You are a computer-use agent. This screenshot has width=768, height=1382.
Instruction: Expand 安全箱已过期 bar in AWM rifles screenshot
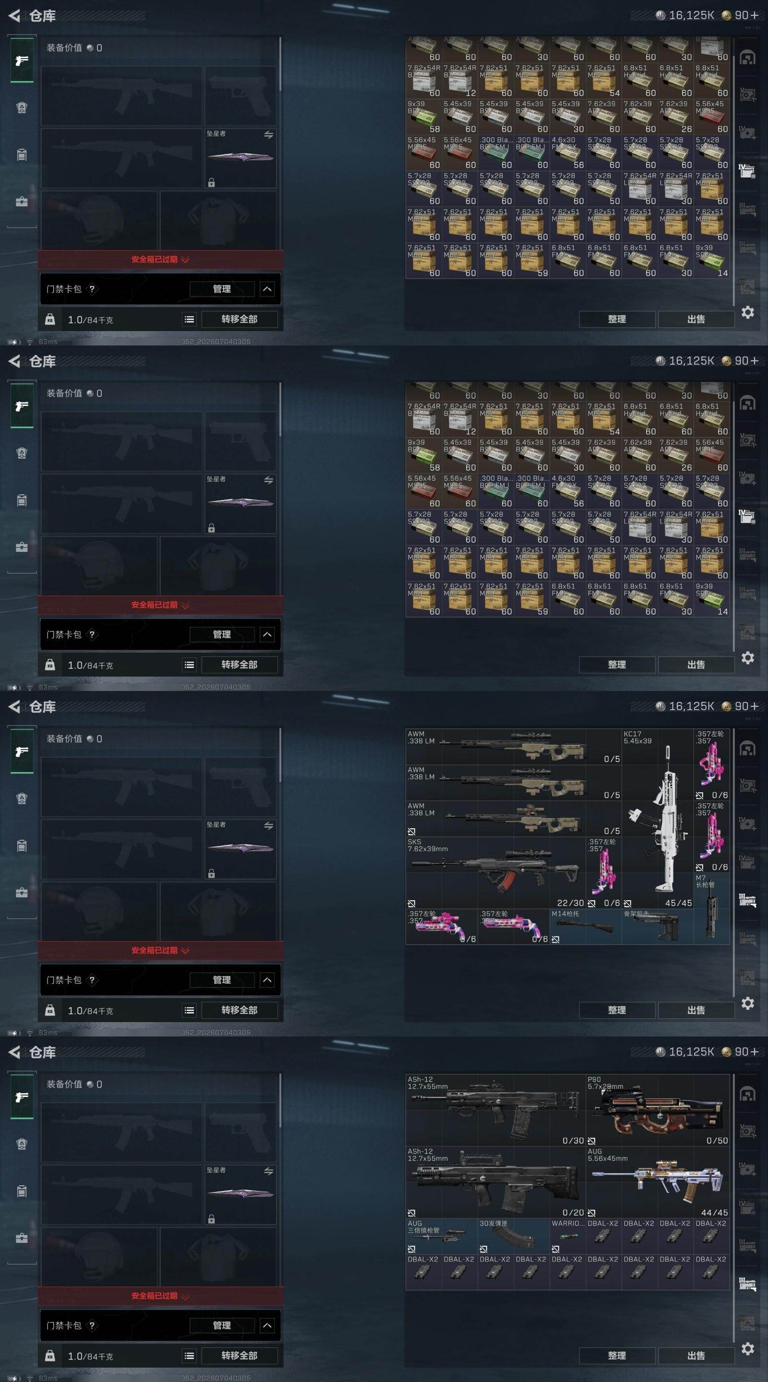point(160,951)
